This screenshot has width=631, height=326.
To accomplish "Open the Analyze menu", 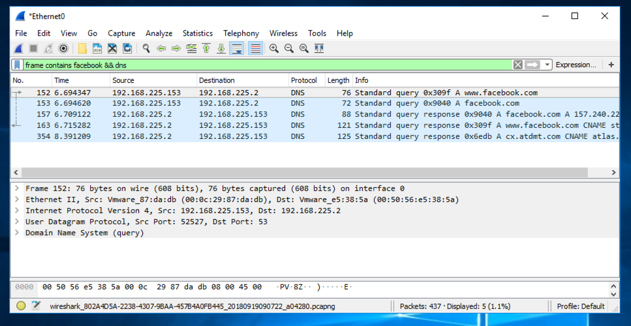I will (x=159, y=33).
